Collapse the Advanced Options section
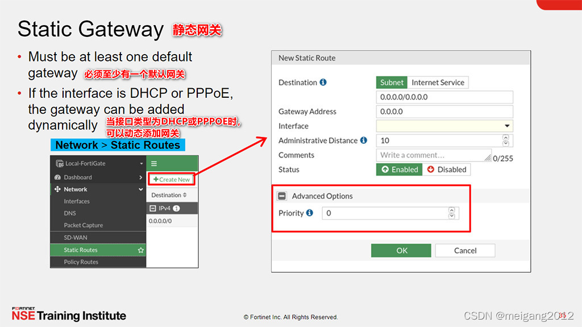 pyautogui.click(x=282, y=196)
